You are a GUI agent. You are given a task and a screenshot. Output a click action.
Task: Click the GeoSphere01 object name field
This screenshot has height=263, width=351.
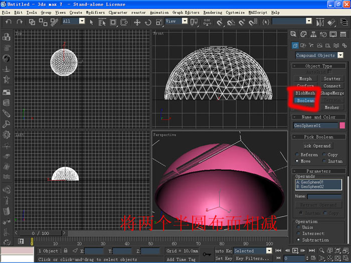click(315, 125)
